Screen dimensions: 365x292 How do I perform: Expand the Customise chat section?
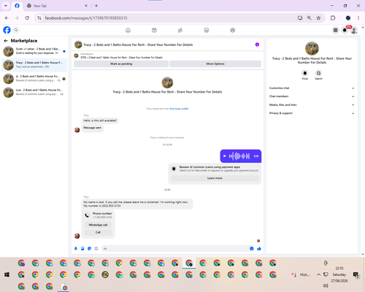(x=312, y=88)
